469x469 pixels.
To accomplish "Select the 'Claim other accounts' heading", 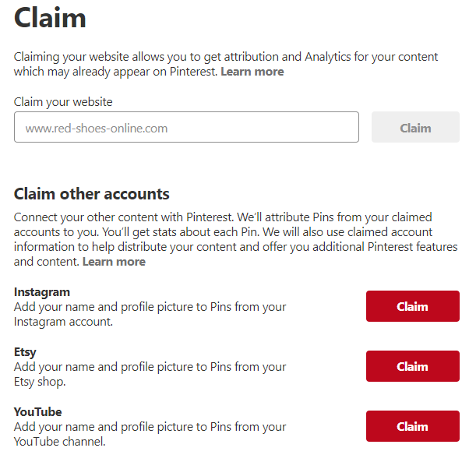I will pyautogui.click(x=92, y=194).
